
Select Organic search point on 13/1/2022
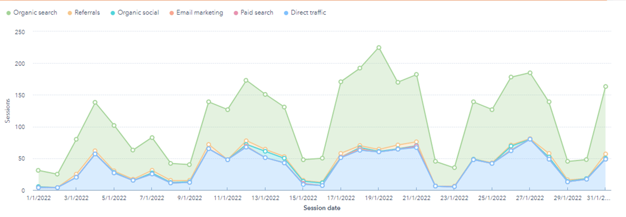(265, 94)
